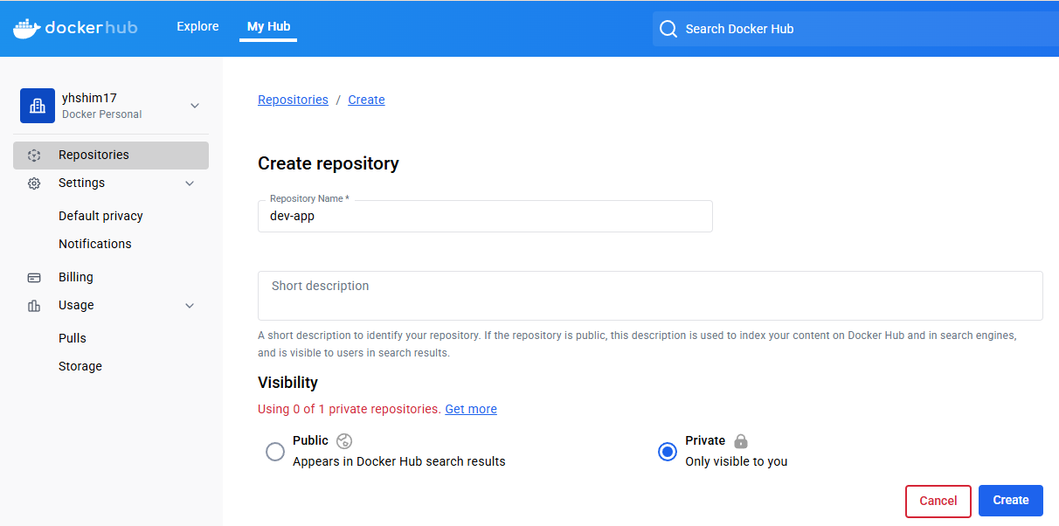Click 'Only visible to you' text
This screenshot has width=1059, height=526.
[x=737, y=461]
